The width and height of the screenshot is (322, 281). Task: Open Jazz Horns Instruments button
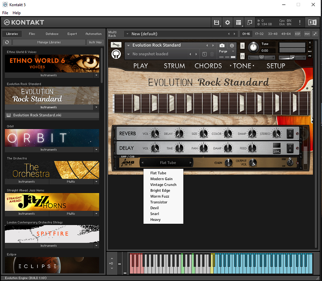(x=27, y=214)
